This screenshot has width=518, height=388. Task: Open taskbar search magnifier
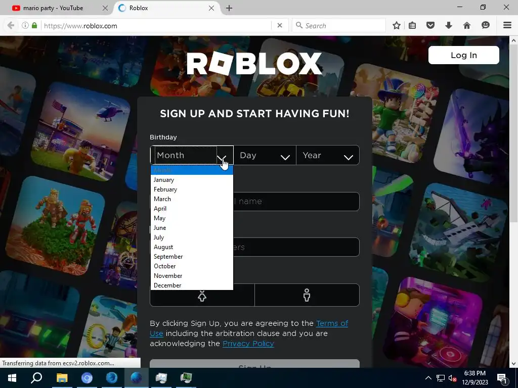coord(36,378)
